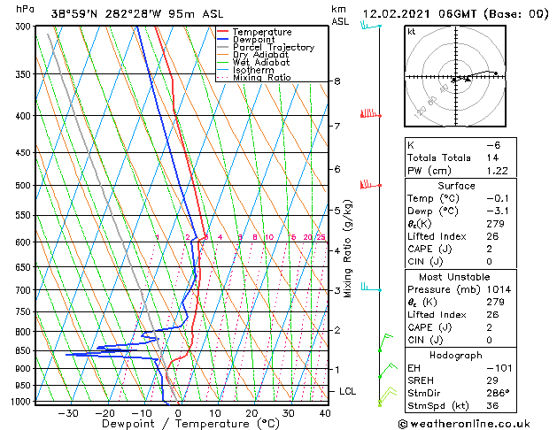Click the gray Parcel Trajectory legend line
557x430 pixels.
(222, 47)
